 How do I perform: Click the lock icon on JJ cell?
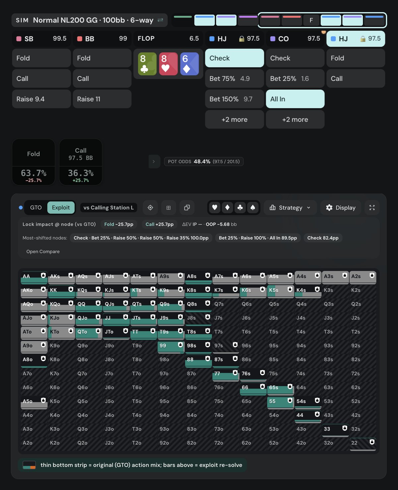(x=125, y=317)
